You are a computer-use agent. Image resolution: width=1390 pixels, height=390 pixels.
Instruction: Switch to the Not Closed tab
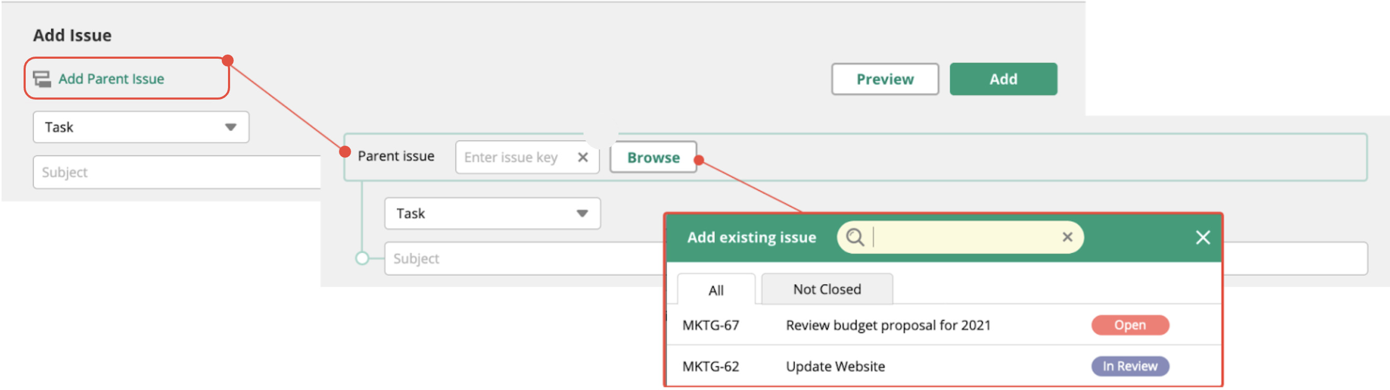826,289
